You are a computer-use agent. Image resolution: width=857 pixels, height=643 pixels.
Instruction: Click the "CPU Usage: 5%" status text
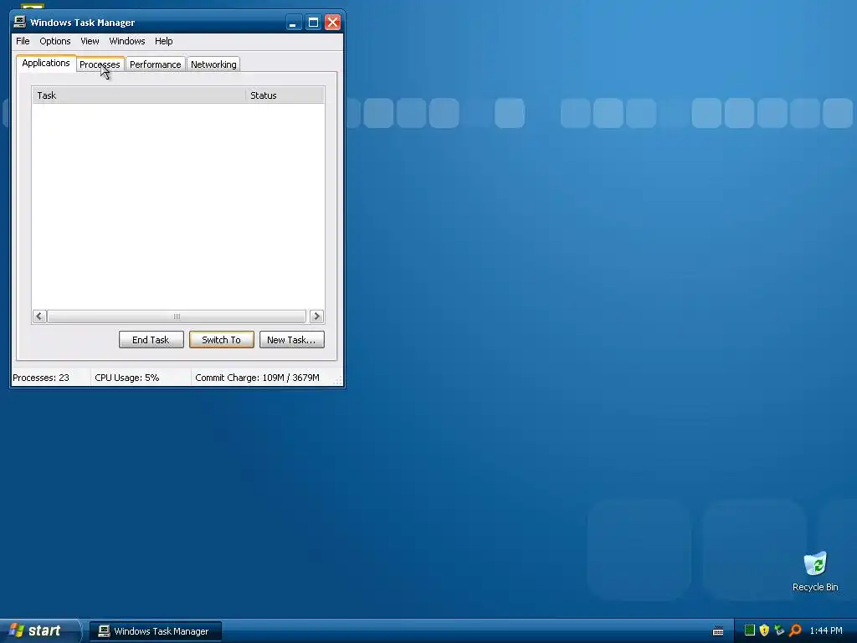127,378
